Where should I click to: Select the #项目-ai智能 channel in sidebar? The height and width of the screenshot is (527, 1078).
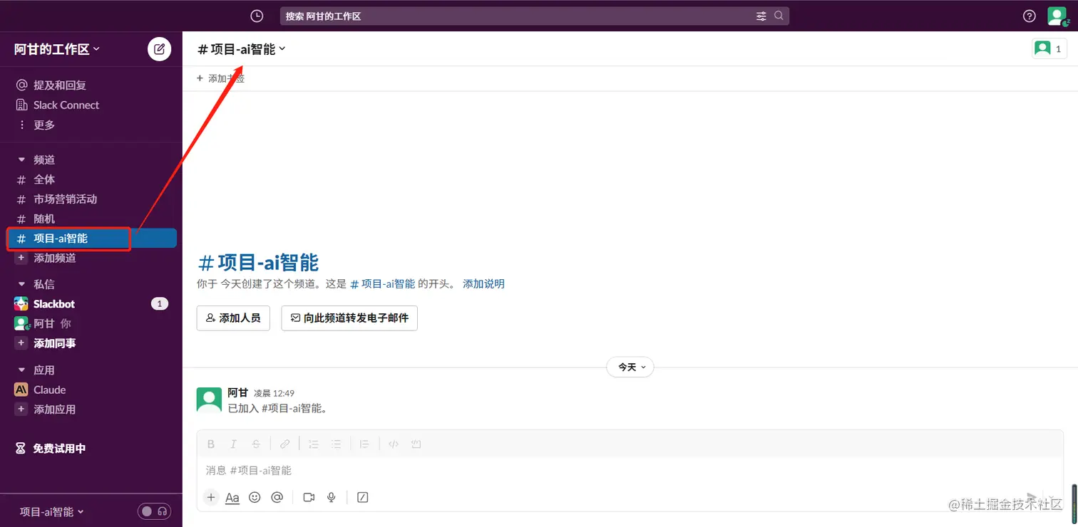91,239
